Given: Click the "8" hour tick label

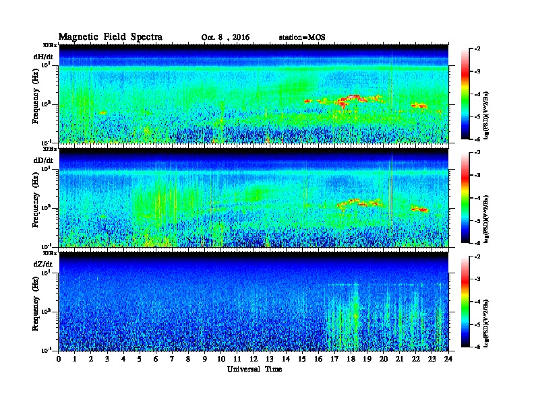Looking at the screenshot, I should pyautogui.click(x=188, y=359).
